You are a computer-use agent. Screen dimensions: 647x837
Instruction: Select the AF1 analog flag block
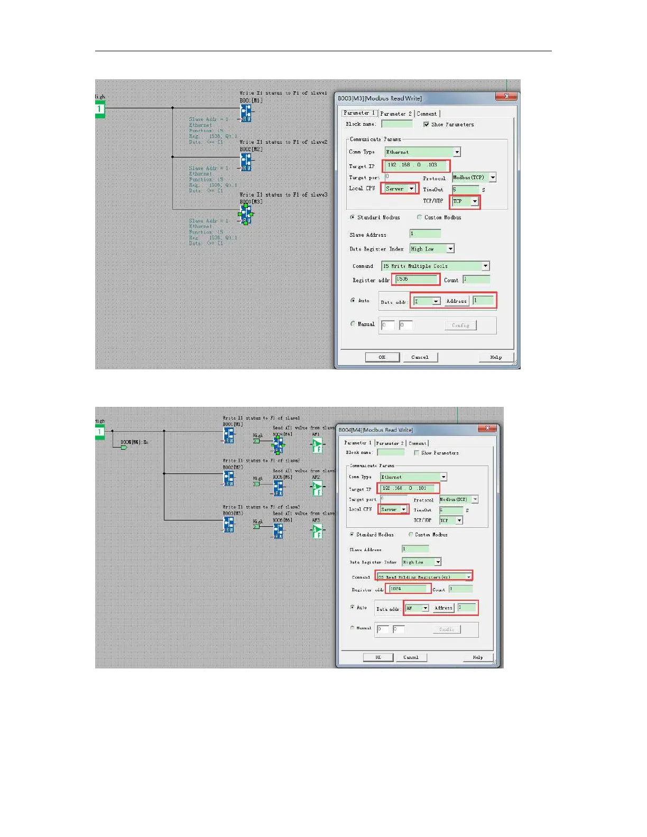point(317,447)
